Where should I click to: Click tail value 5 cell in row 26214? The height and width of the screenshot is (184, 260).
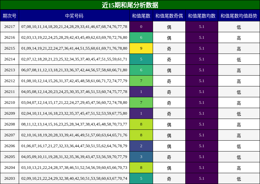(x=141, y=59)
